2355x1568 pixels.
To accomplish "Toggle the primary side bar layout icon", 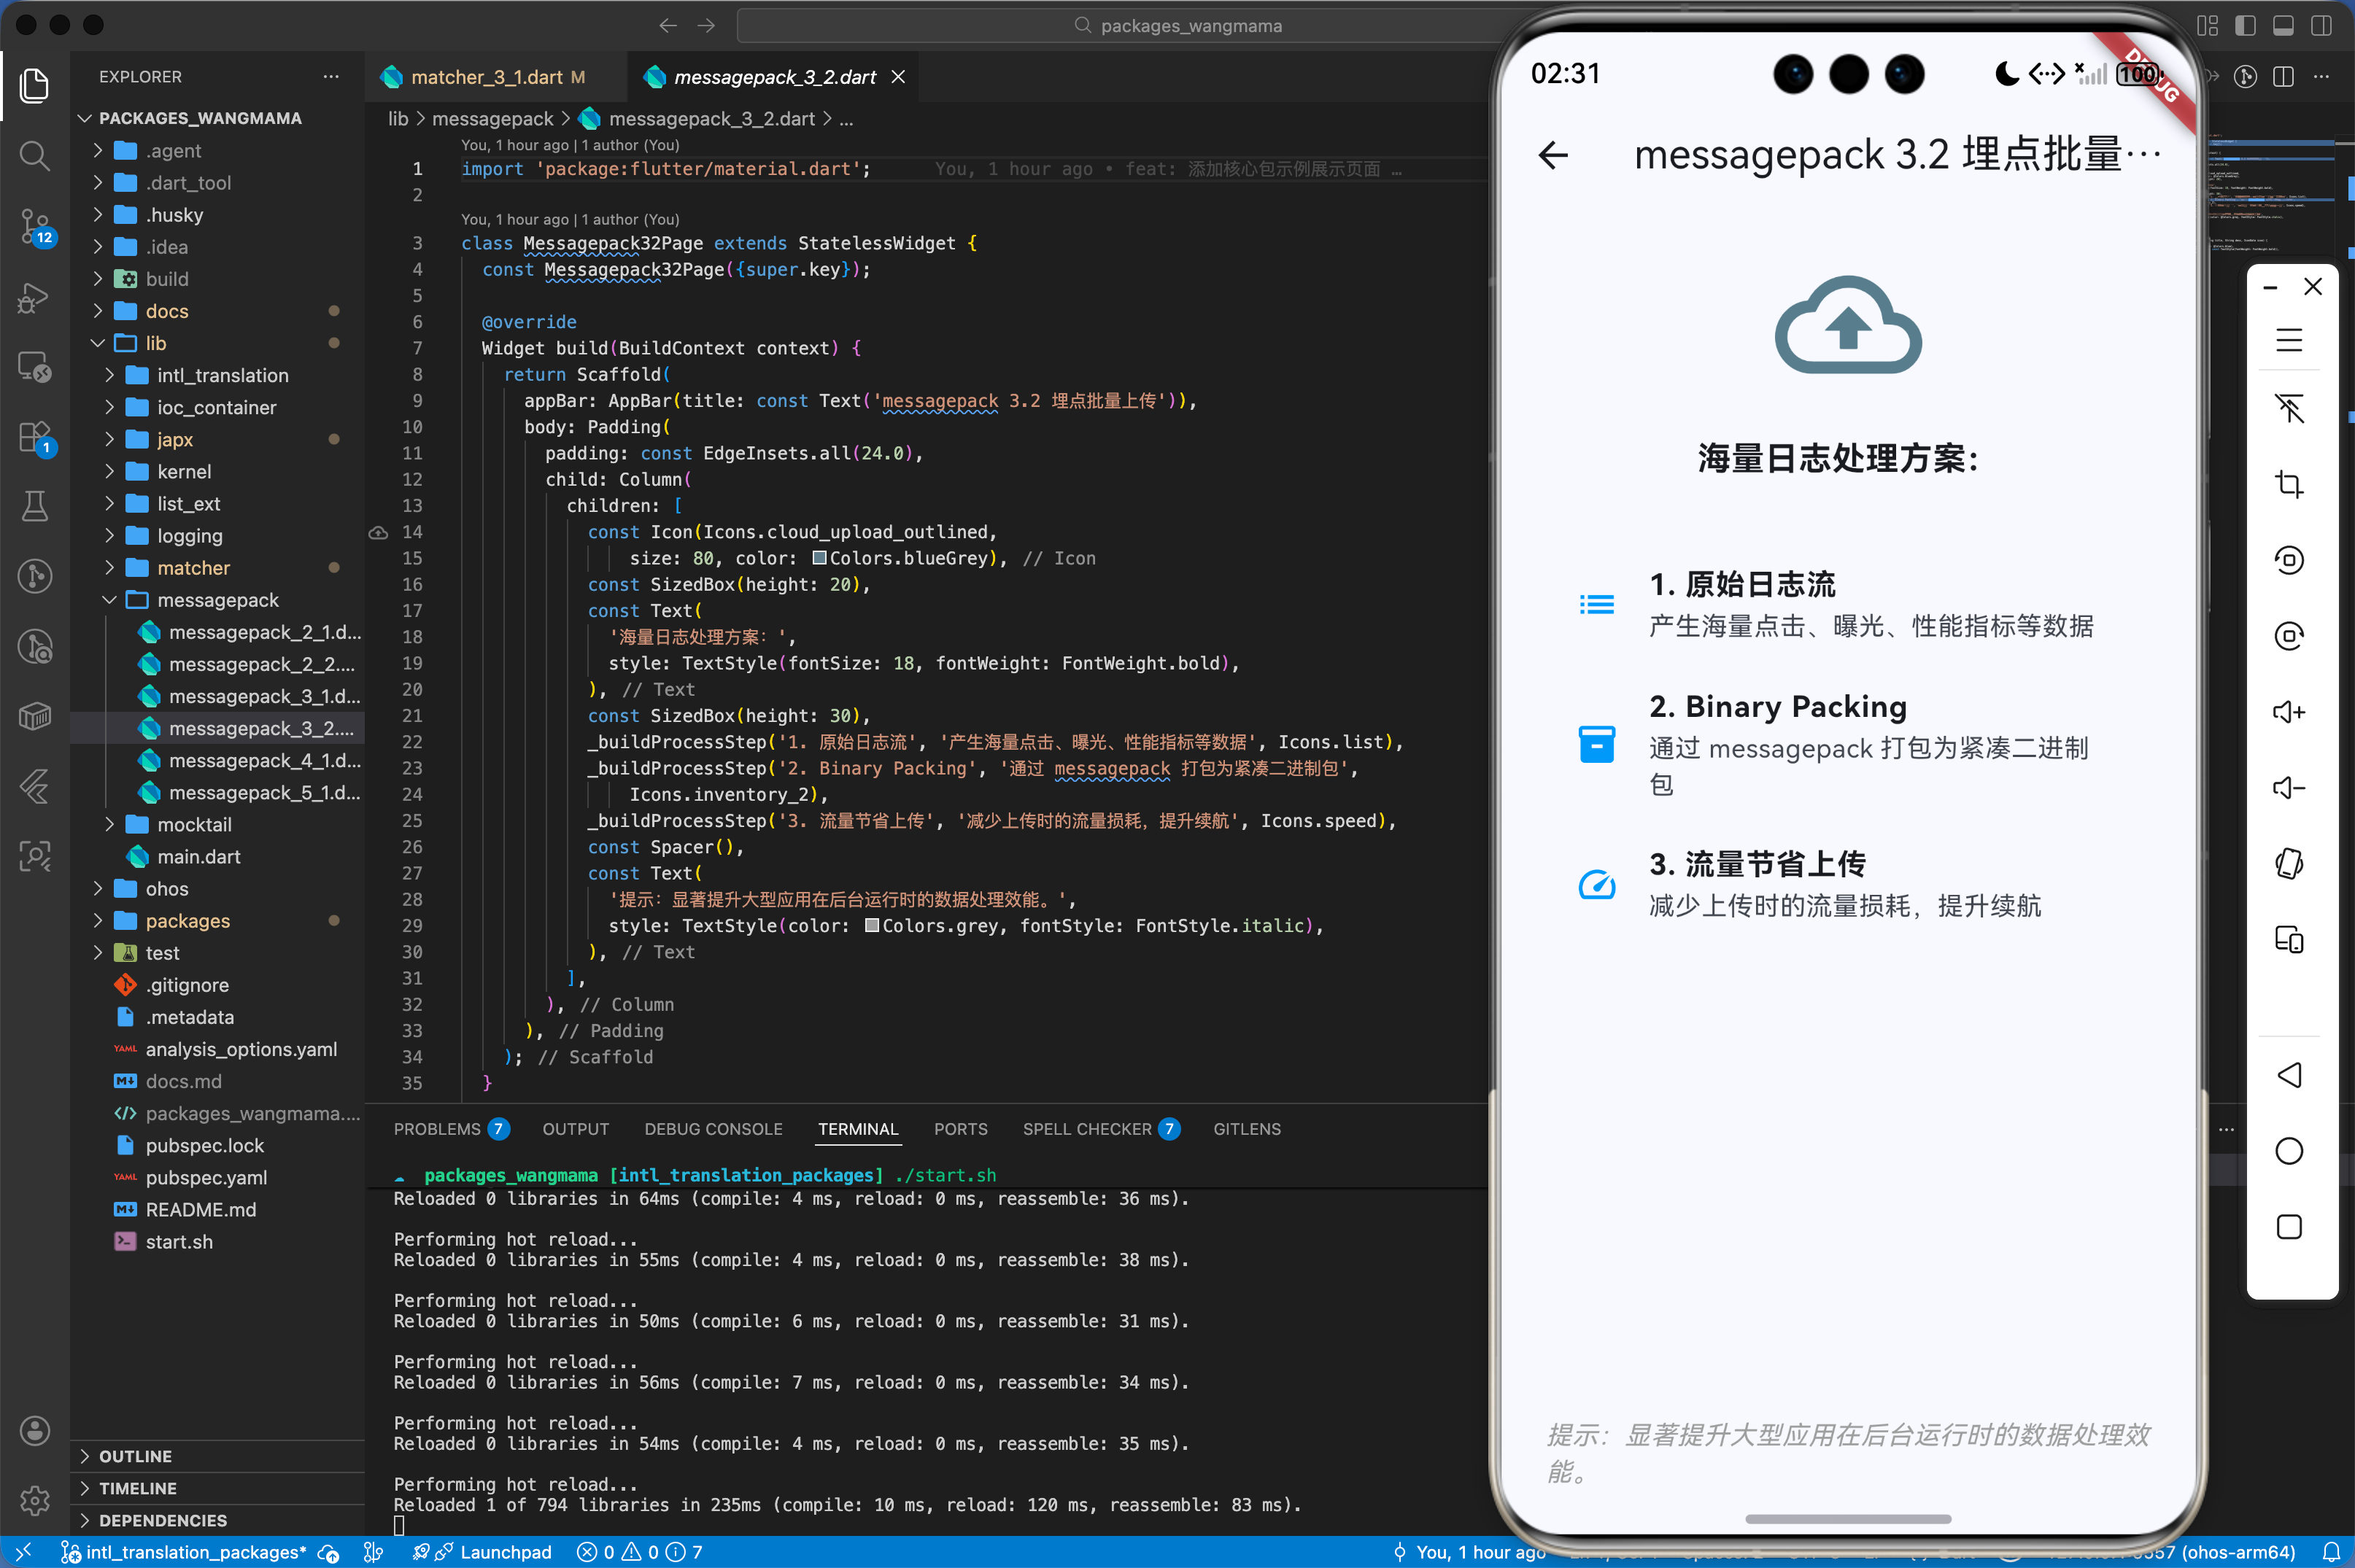I will coord(2245,25).
